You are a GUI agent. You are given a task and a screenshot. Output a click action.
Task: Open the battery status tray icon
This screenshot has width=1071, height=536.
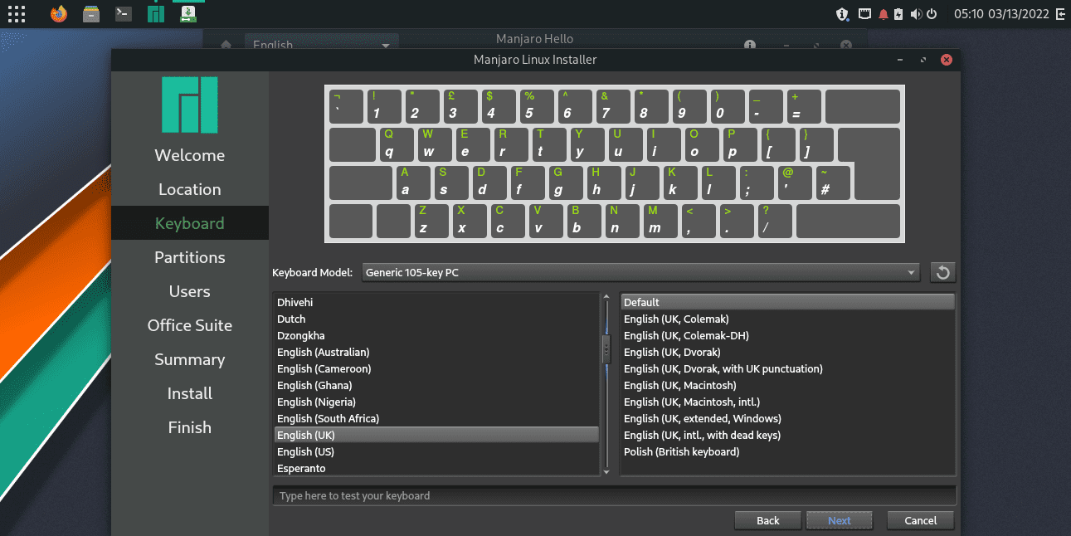click(898, 14)
